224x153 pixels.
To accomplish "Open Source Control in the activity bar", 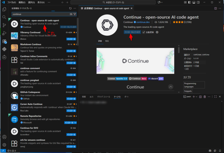I will coord(4,25).
